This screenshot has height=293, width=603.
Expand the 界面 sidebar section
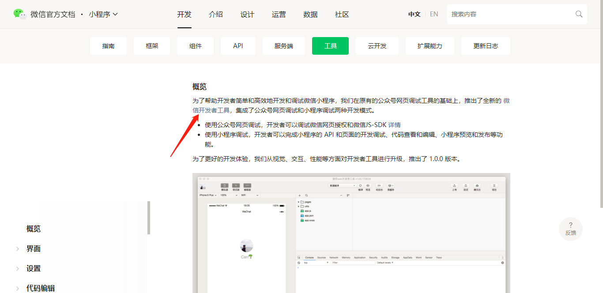(x=18, y=249)
